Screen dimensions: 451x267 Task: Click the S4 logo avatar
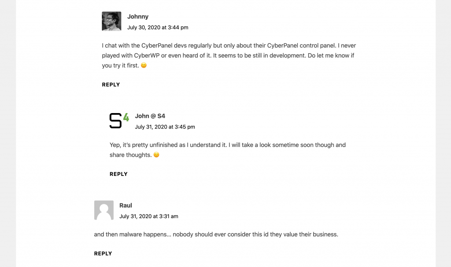(x=119, y=121)
